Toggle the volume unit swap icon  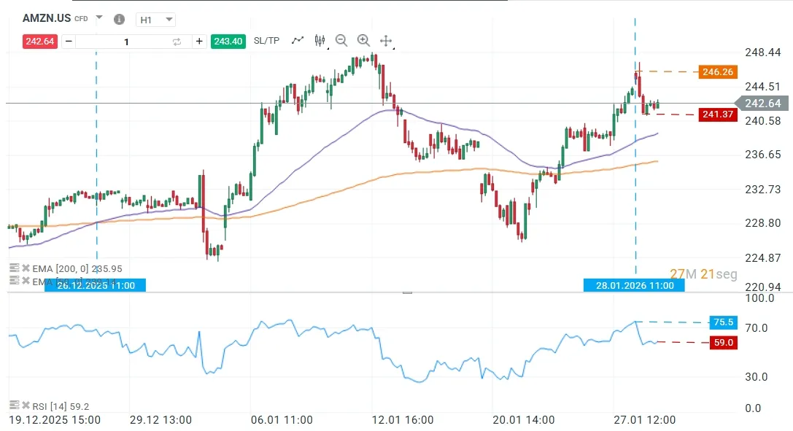click(177, 42)
